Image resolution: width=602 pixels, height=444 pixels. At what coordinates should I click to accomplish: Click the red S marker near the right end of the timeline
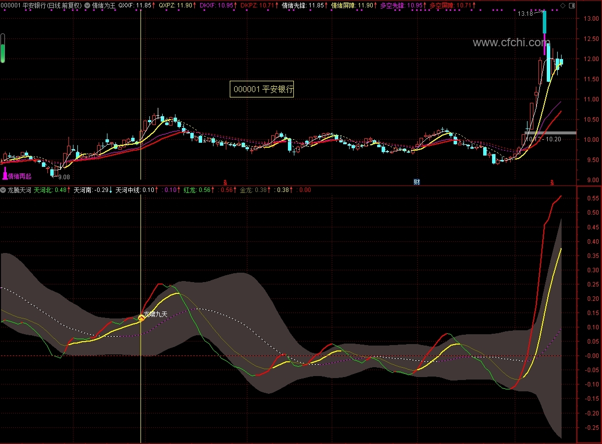[552, 182]
